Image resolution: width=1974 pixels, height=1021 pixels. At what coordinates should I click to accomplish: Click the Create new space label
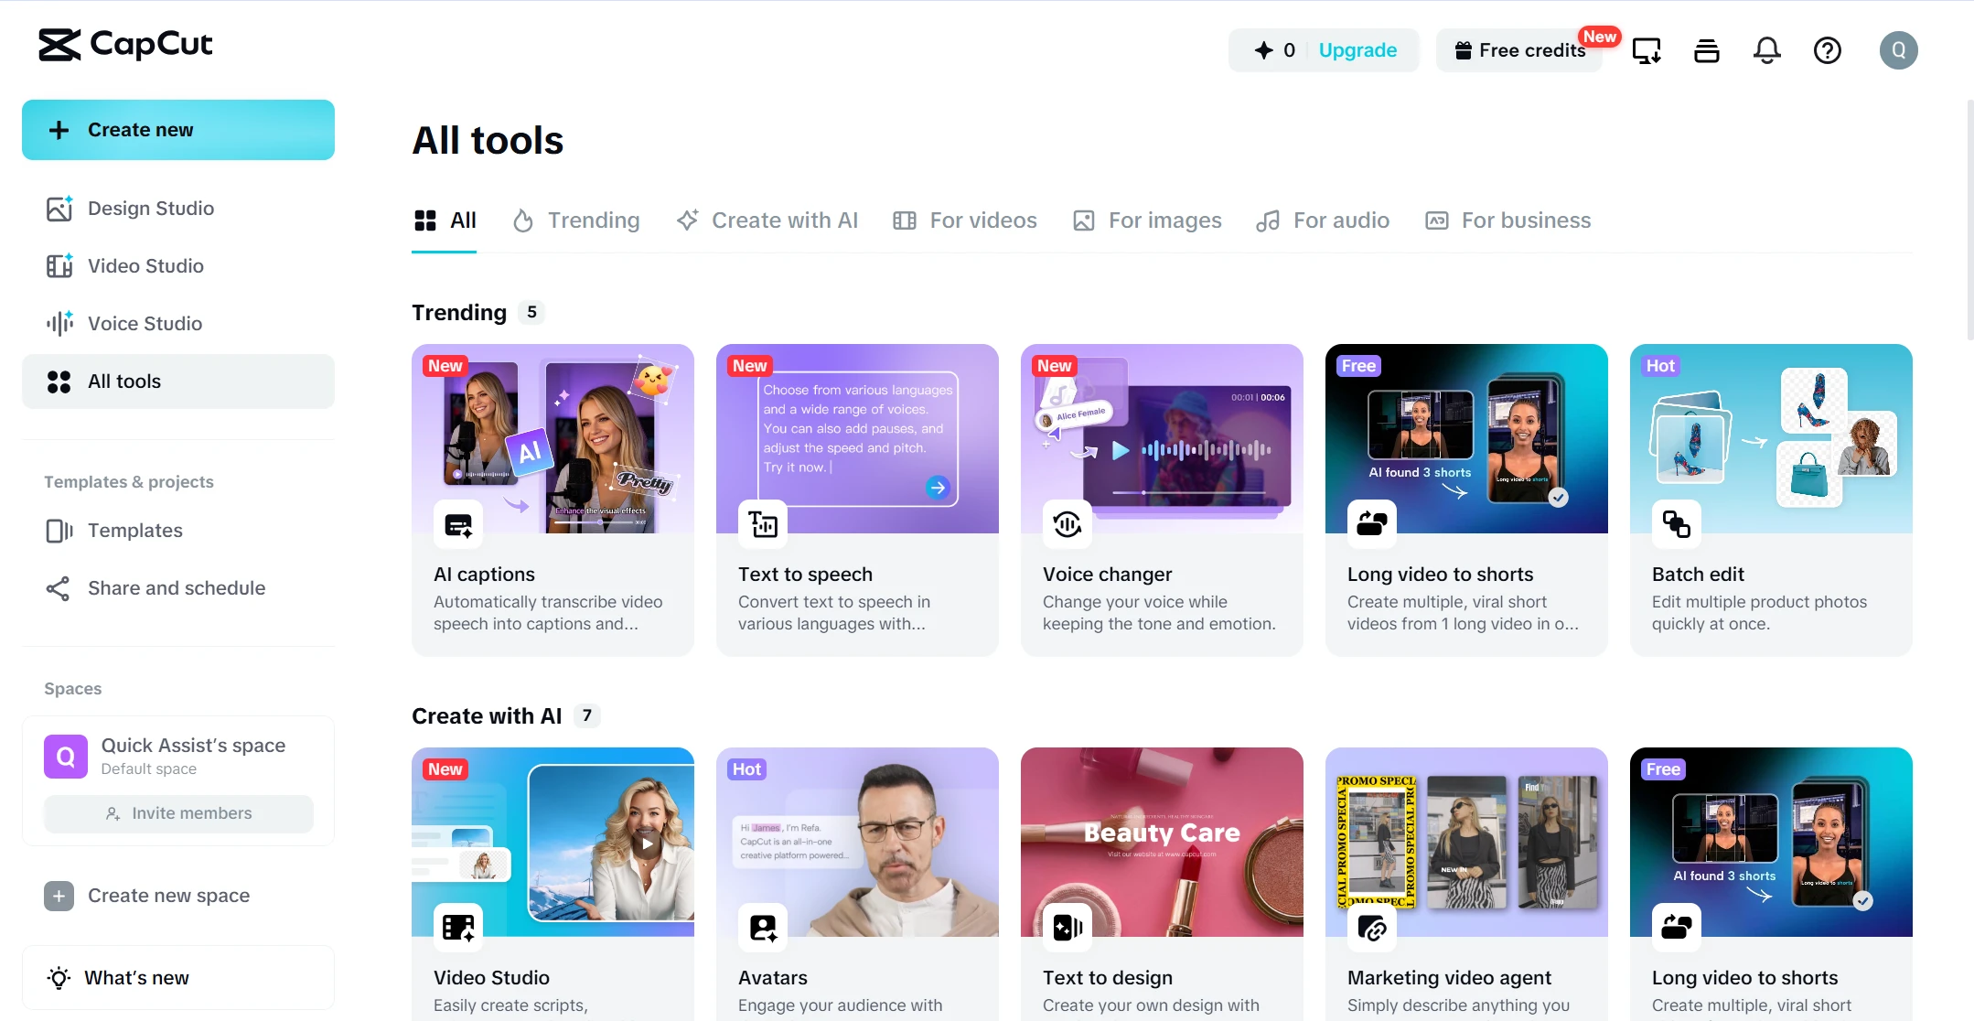(168, 896)
